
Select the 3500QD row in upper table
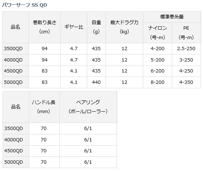[x=101, y=49]
